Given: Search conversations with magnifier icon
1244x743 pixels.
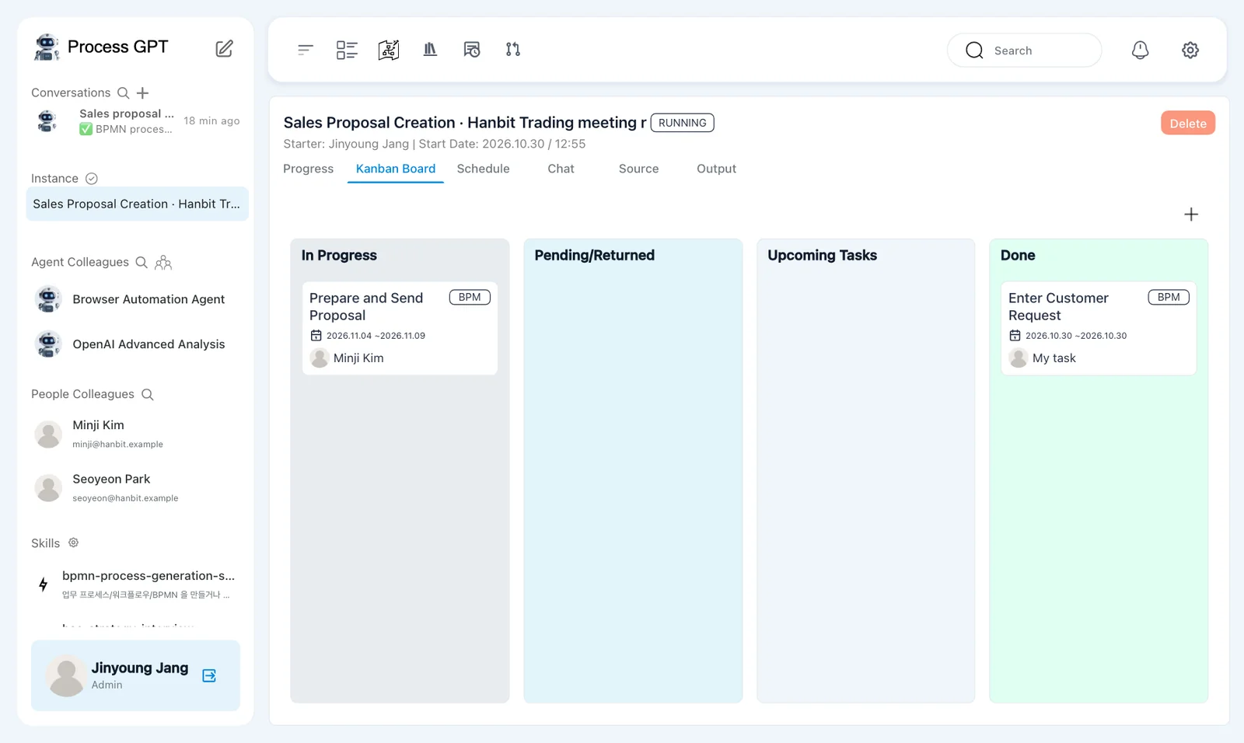Looking at the screenshot, I should point(123,92).
